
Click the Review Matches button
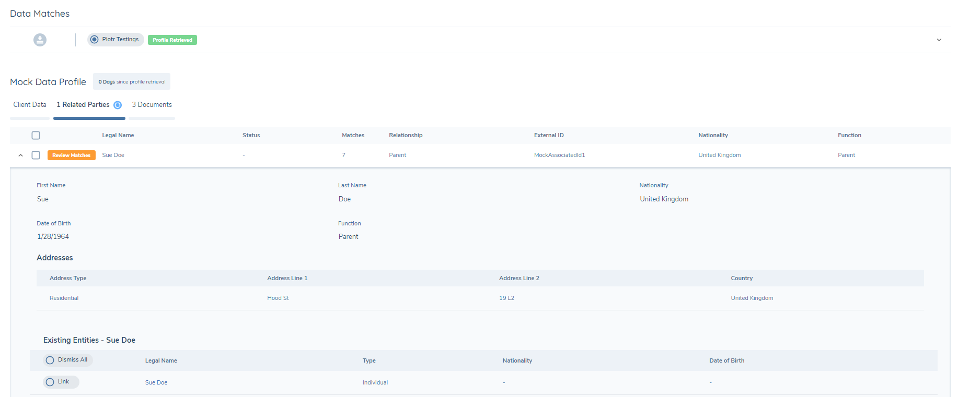(x=72, y=155)
